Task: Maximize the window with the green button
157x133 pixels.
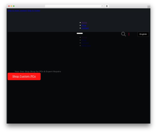Action: pyautogui.click(x=14, y=6)
